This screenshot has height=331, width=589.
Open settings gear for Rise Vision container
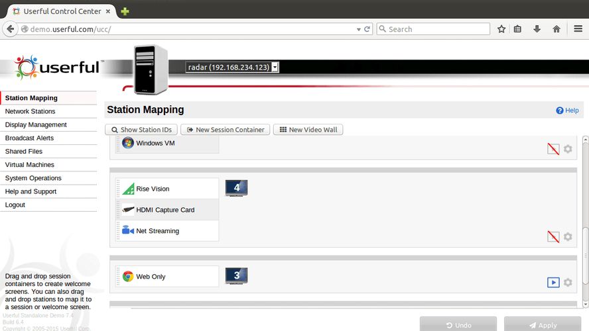click(x=568, y=236)
